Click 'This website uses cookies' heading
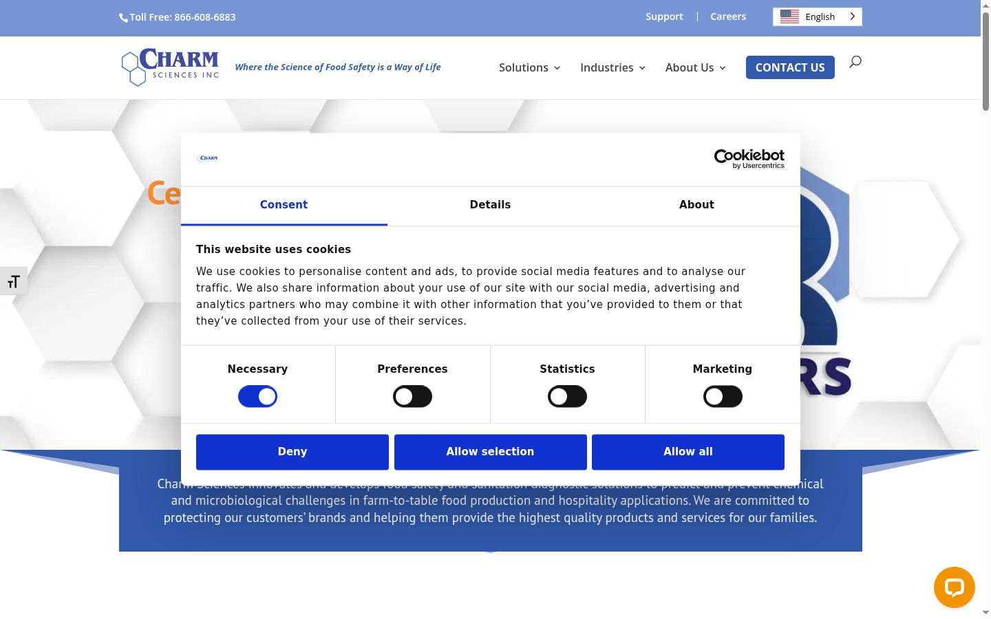The image size is (991, 619). coord(273,250)
